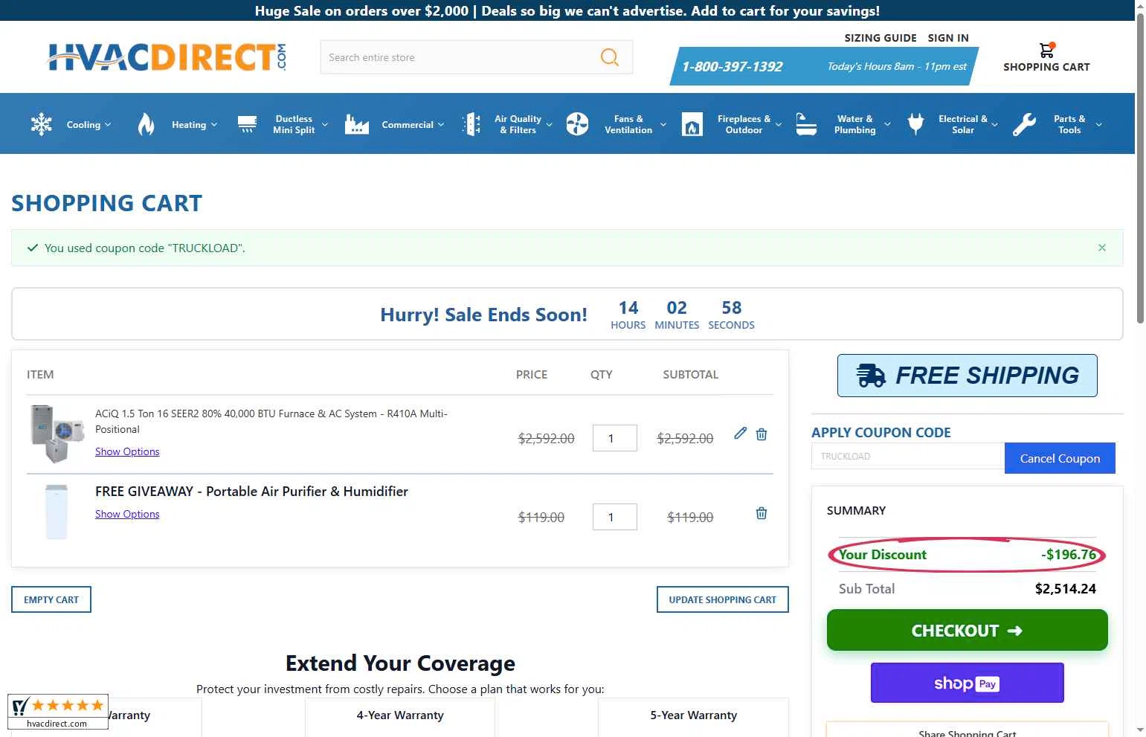Click the Ductless Mini Split unit icon
1146x737 pixels.
(x=247, y=124)
